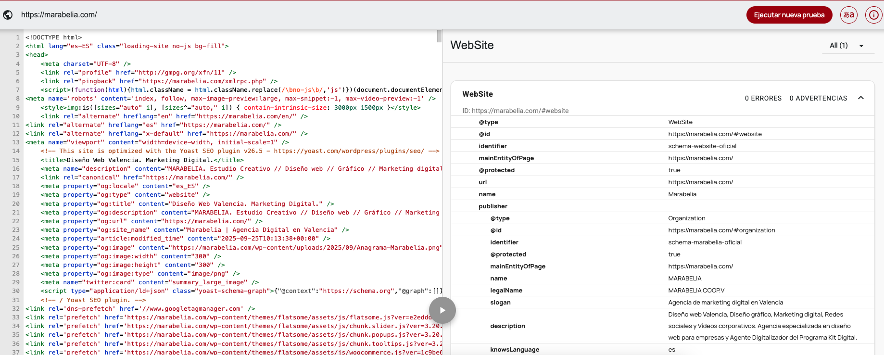This screenshot has width=884, height=355.
Task: Click Ejecutar nueva prueba button
Action: click(789, 15)
